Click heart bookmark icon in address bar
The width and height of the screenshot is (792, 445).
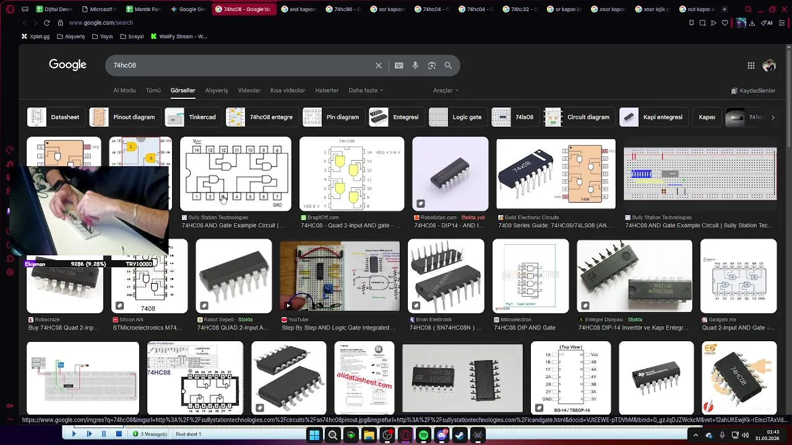click(x=725, y=23)
